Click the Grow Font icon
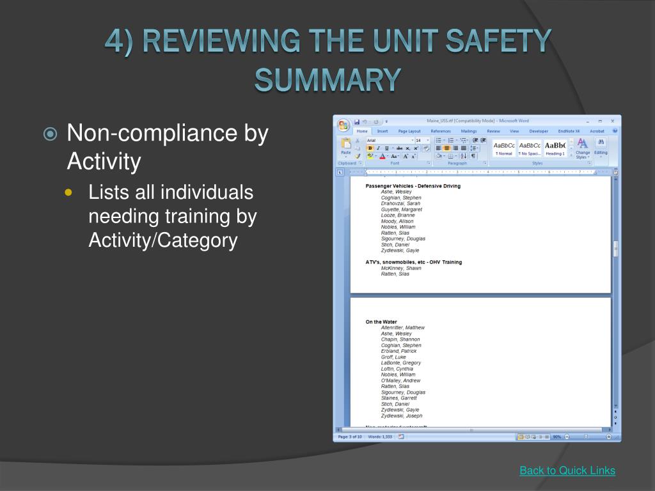 click(x=406, y=156)
